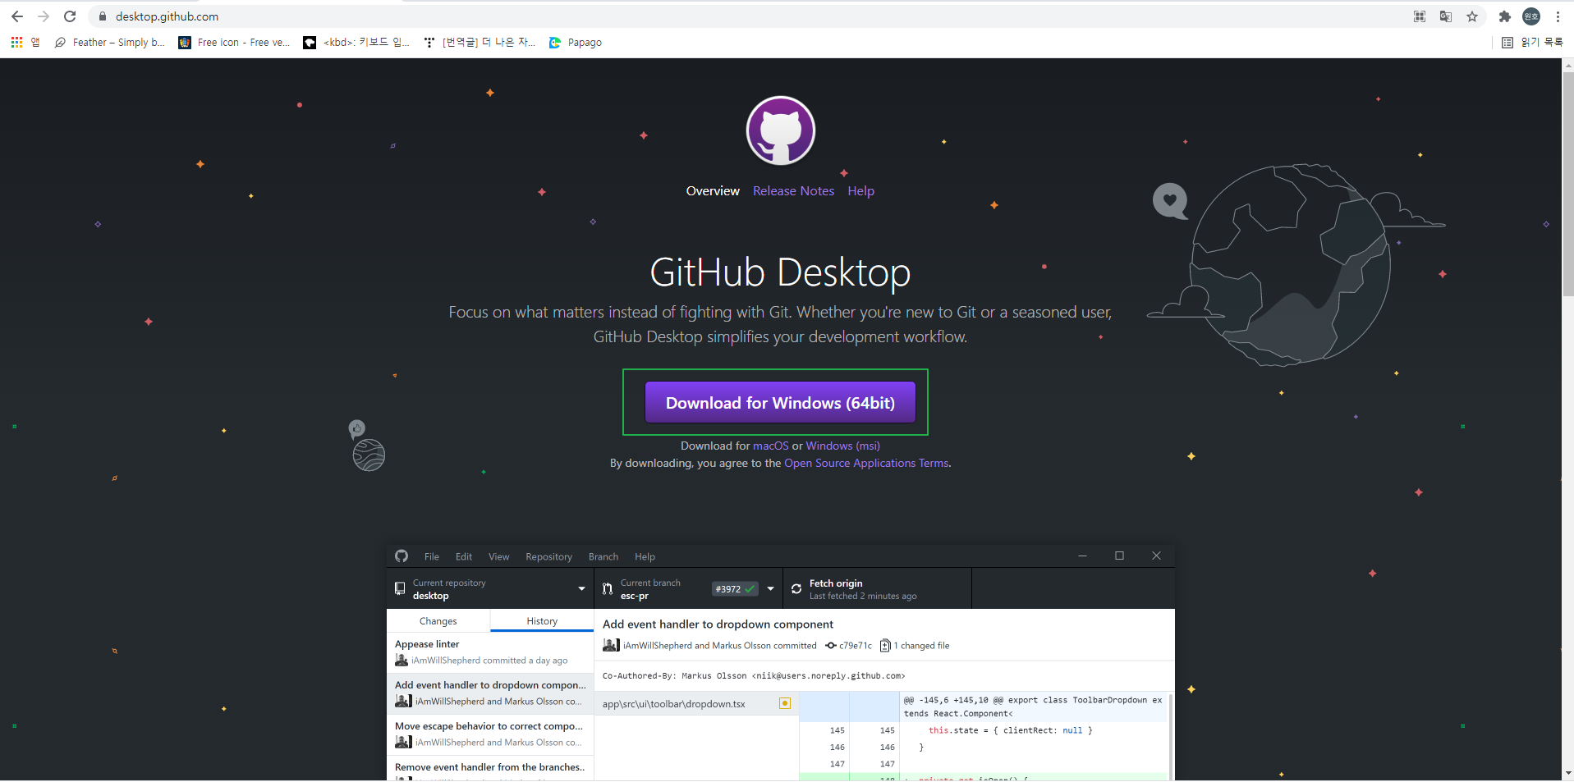Click Download for Windows (64bit) button

(x=780, y=403)
